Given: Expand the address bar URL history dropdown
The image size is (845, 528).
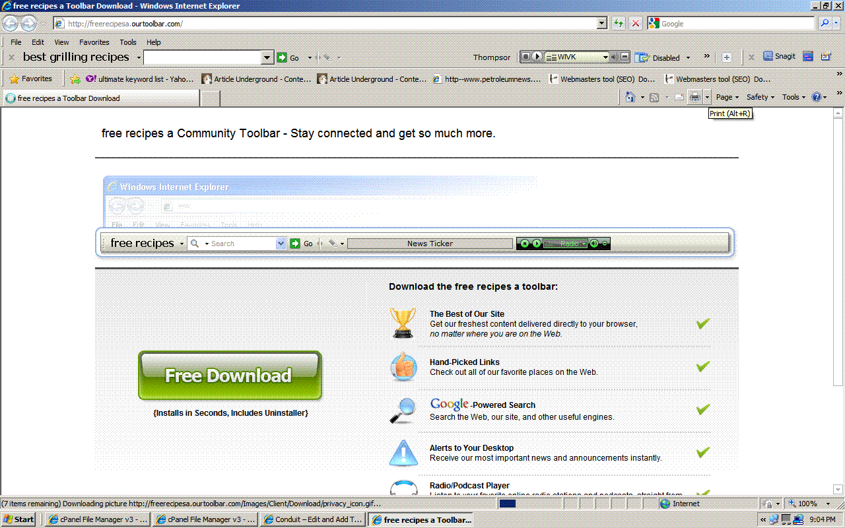Looking at the screenshot, I should 601,24.
